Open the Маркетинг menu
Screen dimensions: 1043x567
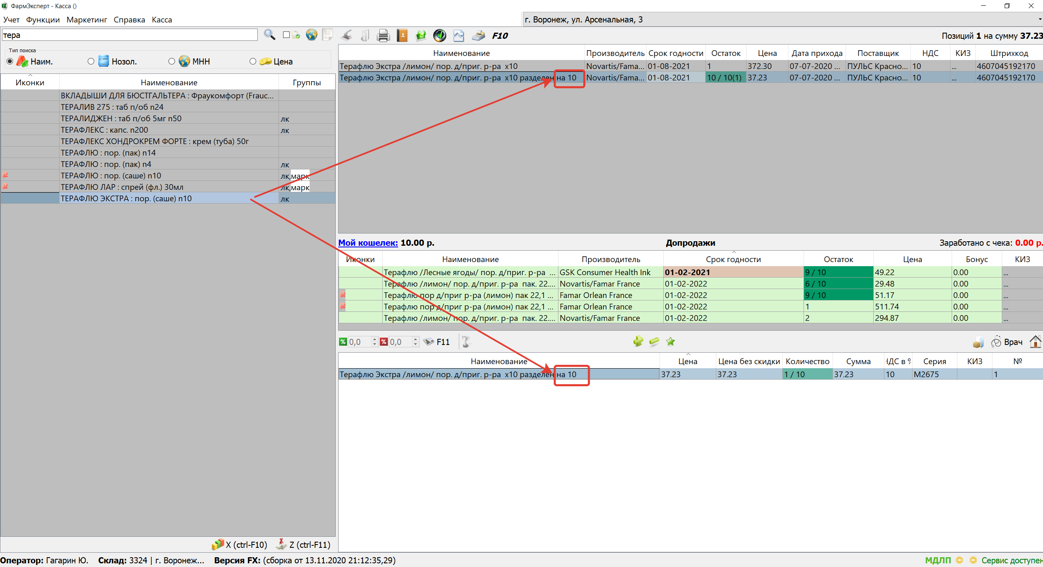coord(86,20)
